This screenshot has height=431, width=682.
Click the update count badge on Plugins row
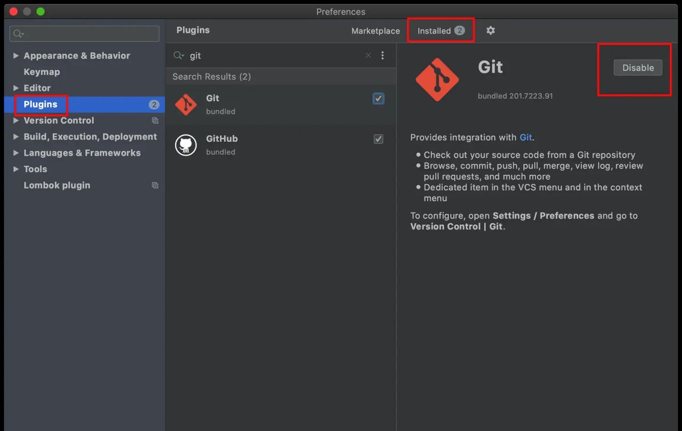(154, 104)
